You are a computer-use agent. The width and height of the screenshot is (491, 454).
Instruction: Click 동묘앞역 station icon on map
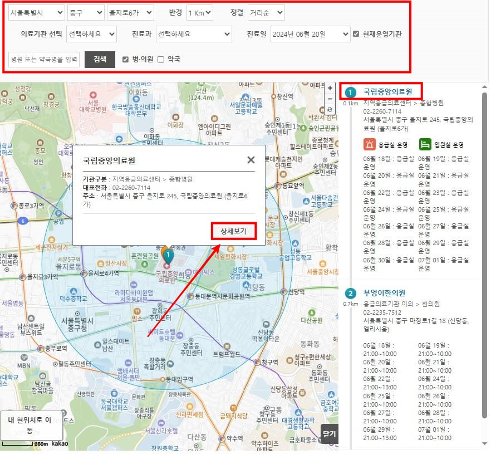pos(278,186)
